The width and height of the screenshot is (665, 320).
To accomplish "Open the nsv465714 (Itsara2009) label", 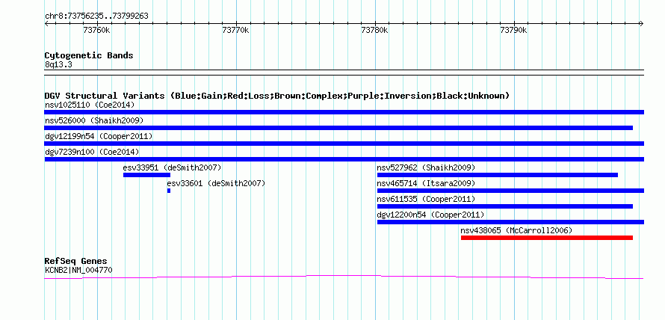I will (x=426, y=183).
